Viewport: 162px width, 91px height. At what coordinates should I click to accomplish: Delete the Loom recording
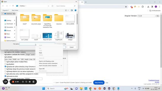click(33, 82)
